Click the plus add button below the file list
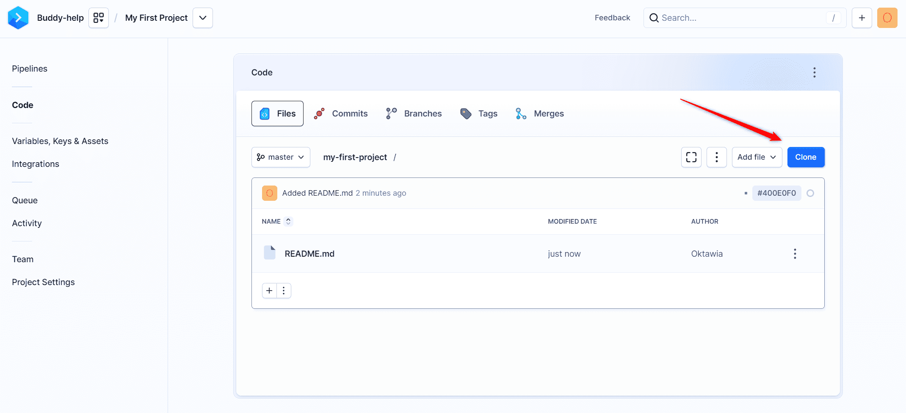Screen dimensions: 906x413 (269, 291)
